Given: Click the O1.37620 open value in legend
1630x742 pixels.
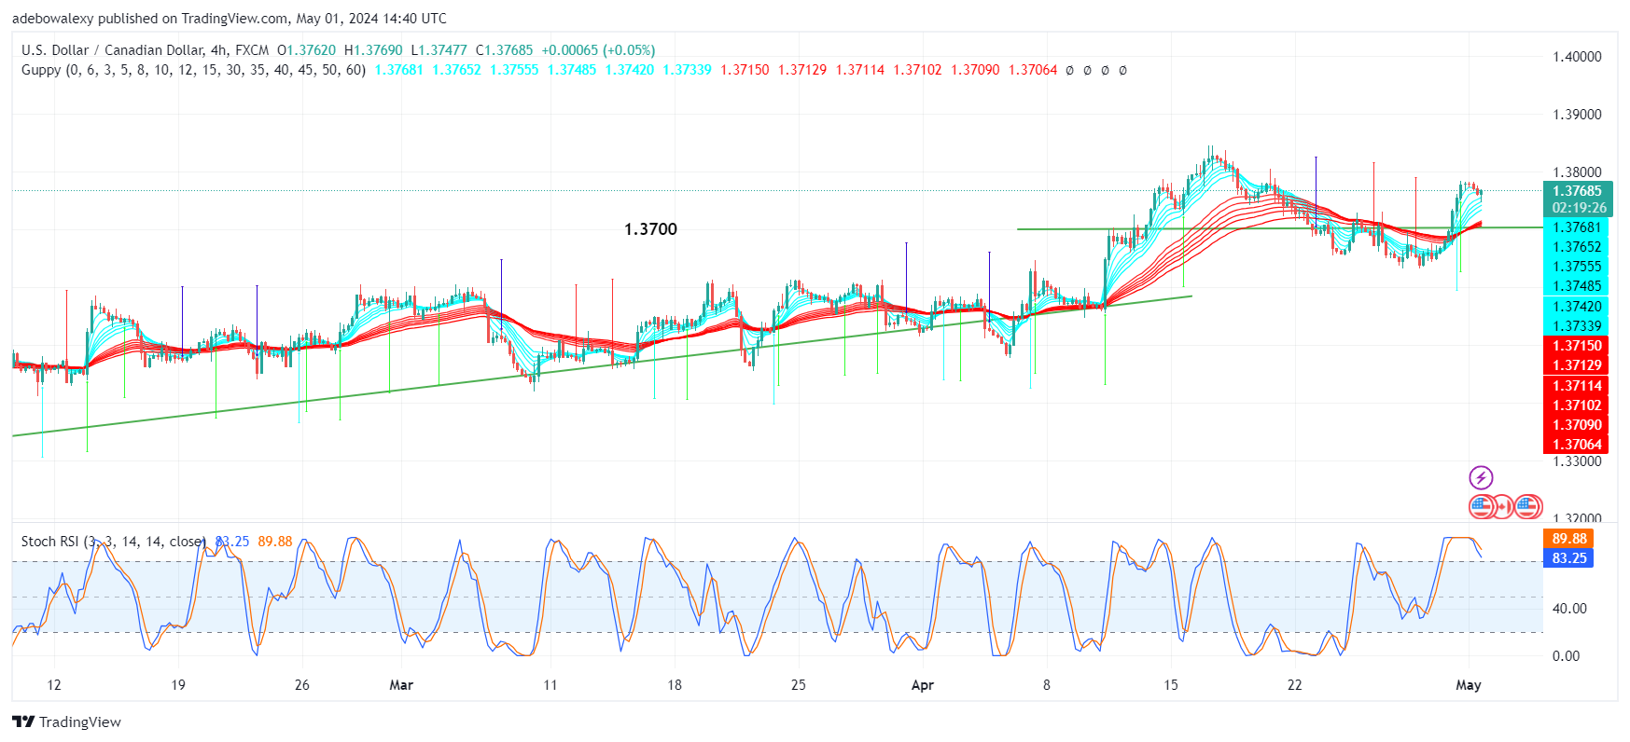Looking at the screenshot, I should click(306, 50).
